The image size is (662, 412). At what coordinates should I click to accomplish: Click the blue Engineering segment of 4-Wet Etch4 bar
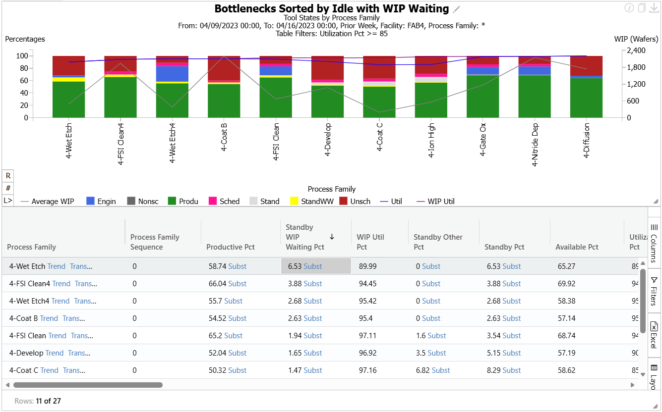[172, 74]
